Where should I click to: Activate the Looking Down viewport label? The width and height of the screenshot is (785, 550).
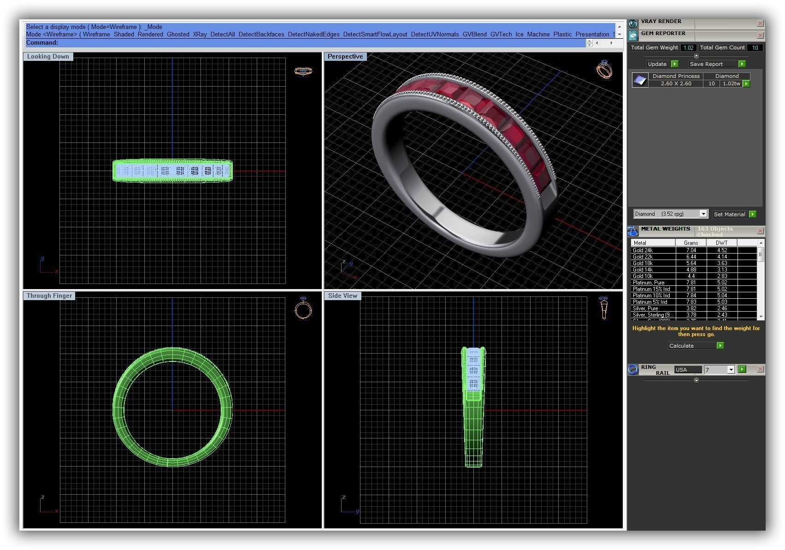click(48, 57)
